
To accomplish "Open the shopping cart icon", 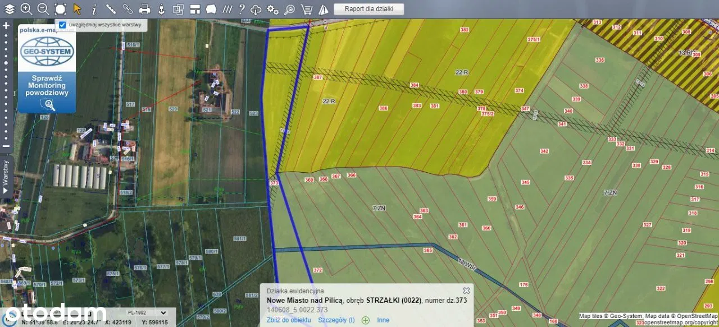I will pos(306,9).
